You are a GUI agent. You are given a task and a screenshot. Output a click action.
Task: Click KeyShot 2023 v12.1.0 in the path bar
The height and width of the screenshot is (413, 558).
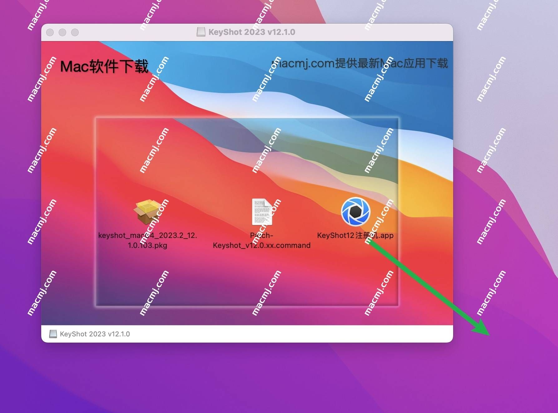pyautogui.click(x=95, y=334)
